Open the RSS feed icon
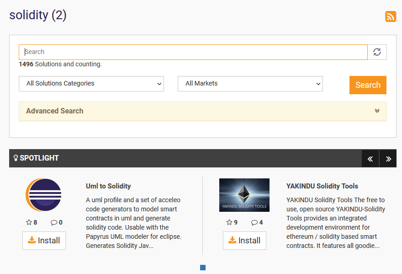The height and width of the screenshot is (274, 402). coord(391,16)
